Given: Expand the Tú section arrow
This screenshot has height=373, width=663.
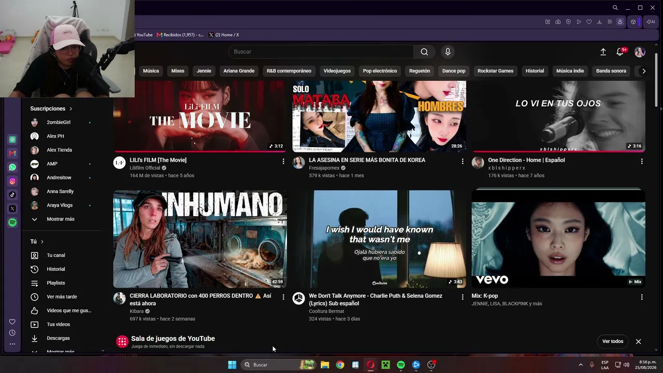Looking at the screenshot, I should click(x=42, y=241).
